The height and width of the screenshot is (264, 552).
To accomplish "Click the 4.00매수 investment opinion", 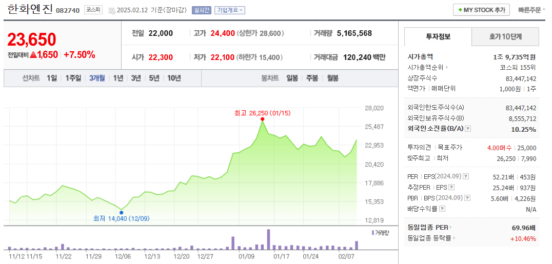I will [x=499, y=148].
